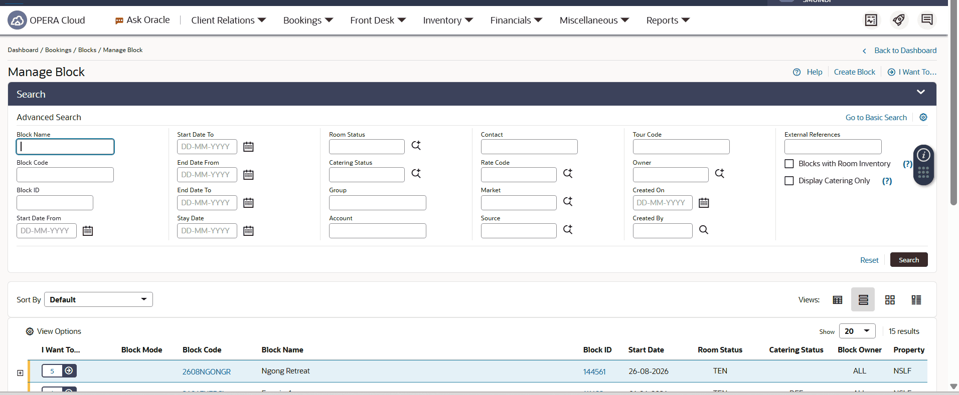
Task: Click Dashboard breadcrumb
Action: [23, 50]
